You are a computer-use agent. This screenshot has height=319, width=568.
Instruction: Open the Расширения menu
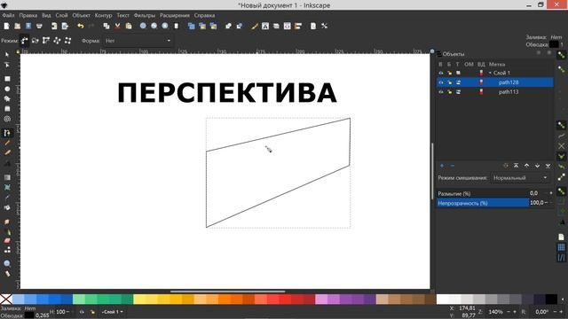(x=175, y=16)
